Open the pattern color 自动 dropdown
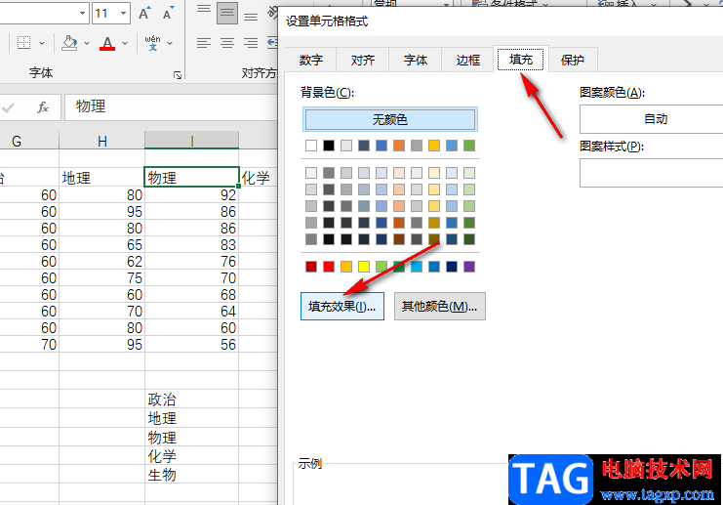Viewport: 723px width, 505px height. [651, 119]
